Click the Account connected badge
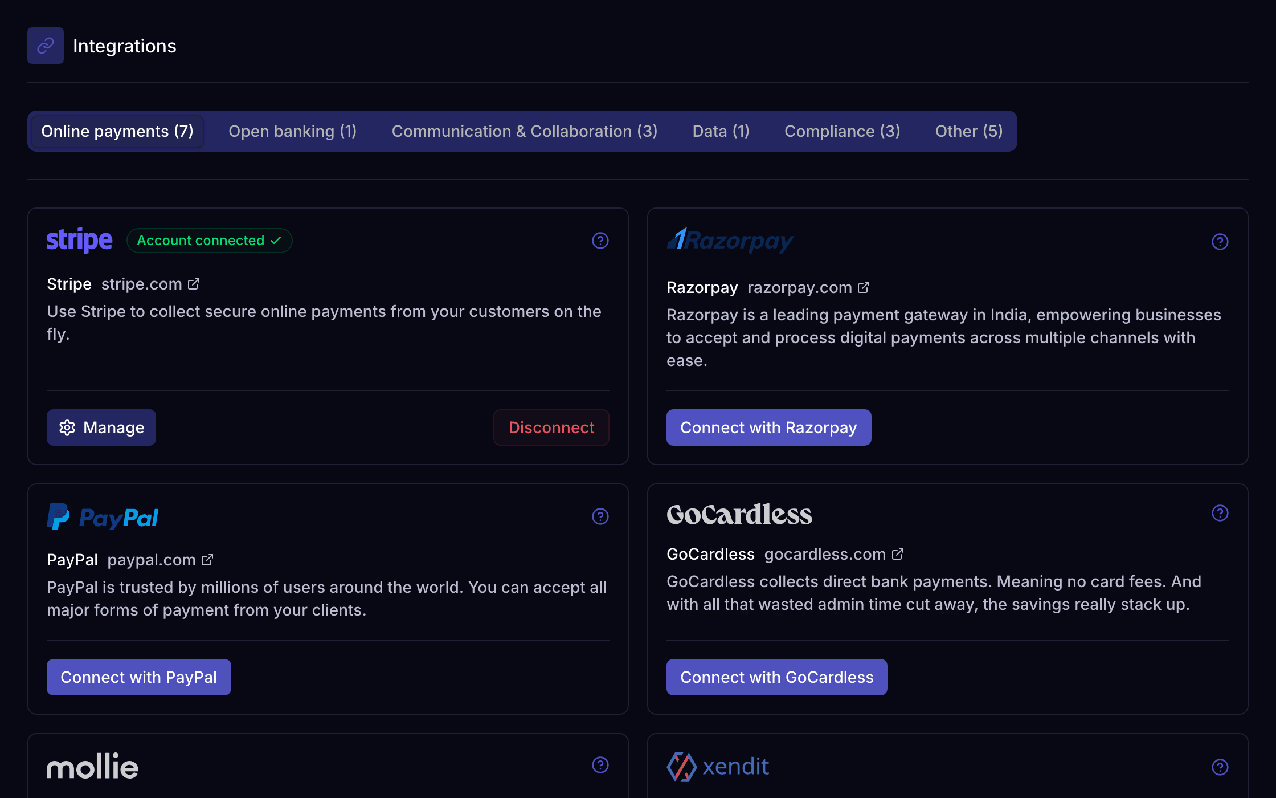The width and height of the screenshot is (1276, 798). click(x=210, y=241)
